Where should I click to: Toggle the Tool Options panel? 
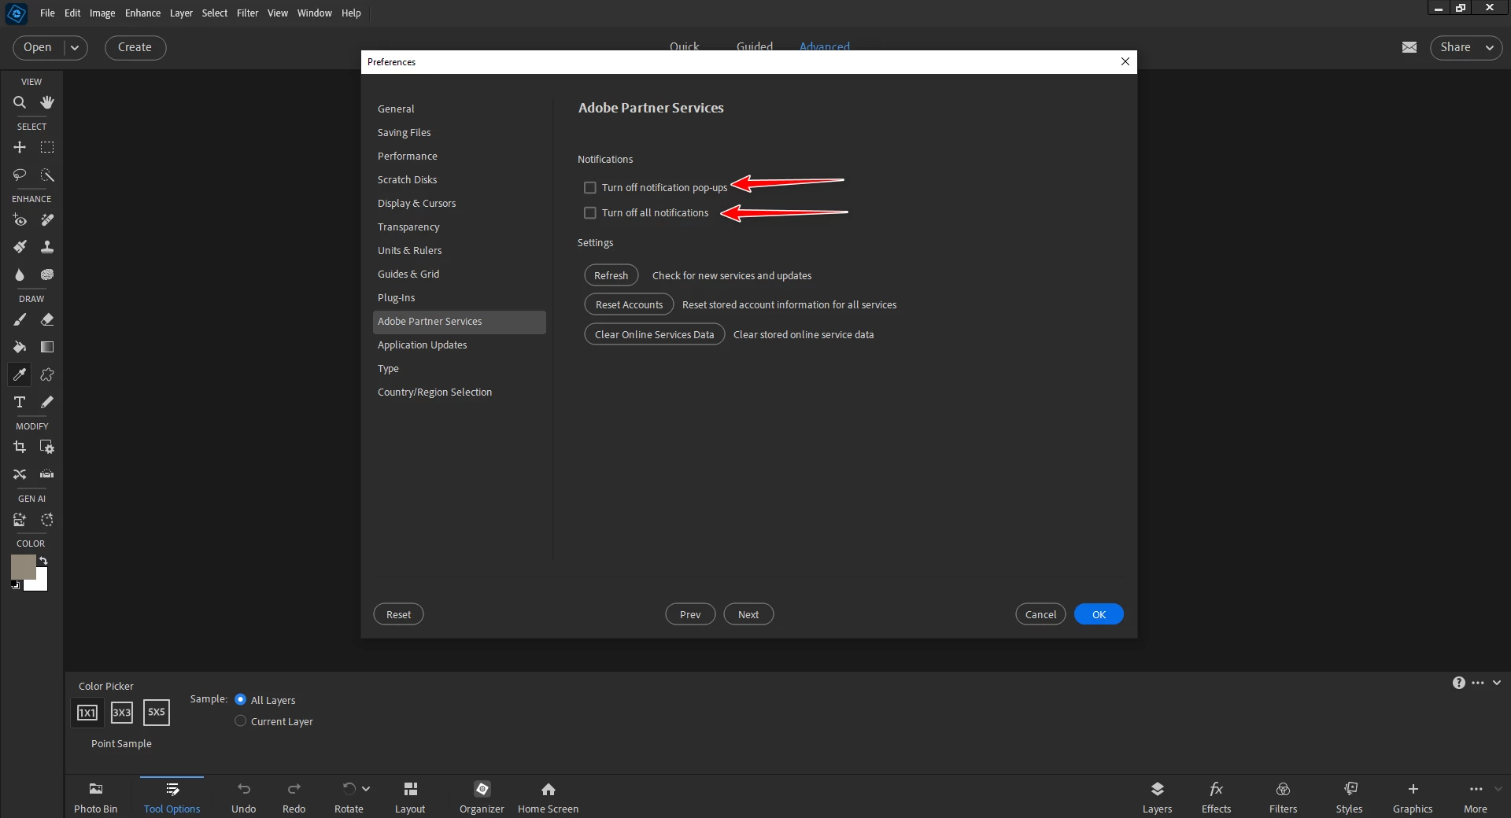pyautogui.click(x=172, y=797)
